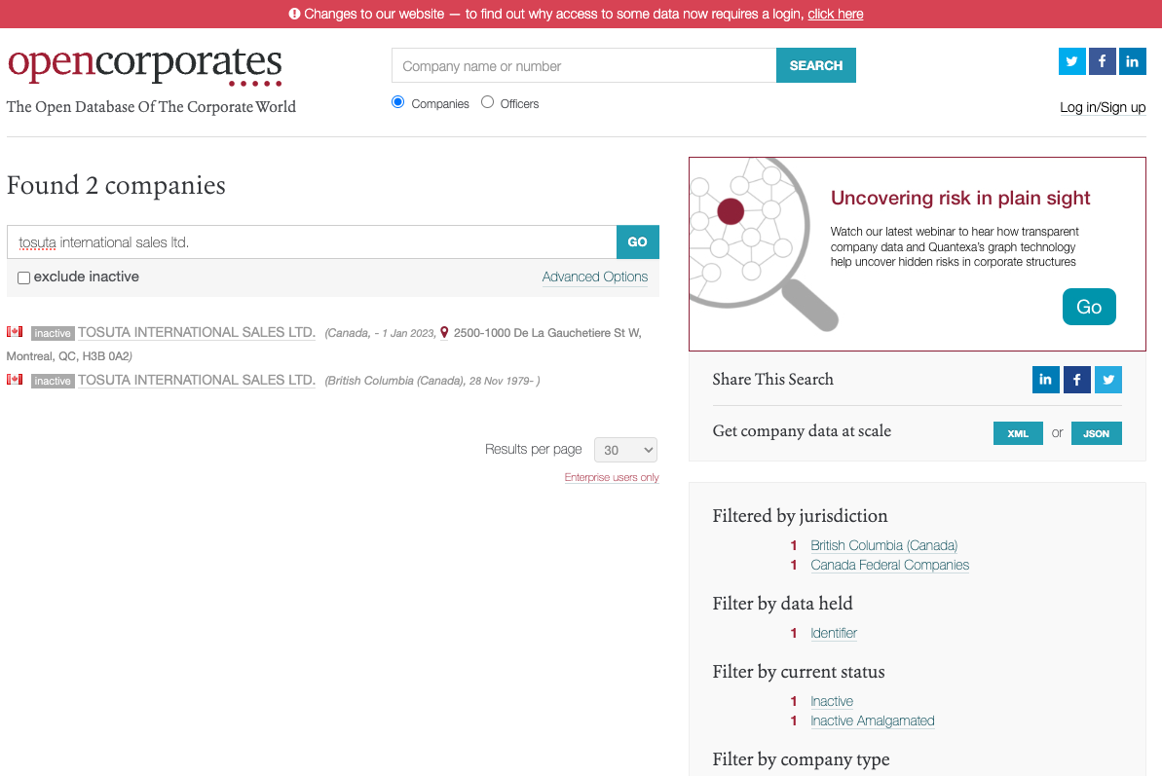Screen dimensions: 1162x776
Task: Filter by Identifier data held
Action: click(x=833, y=633)
